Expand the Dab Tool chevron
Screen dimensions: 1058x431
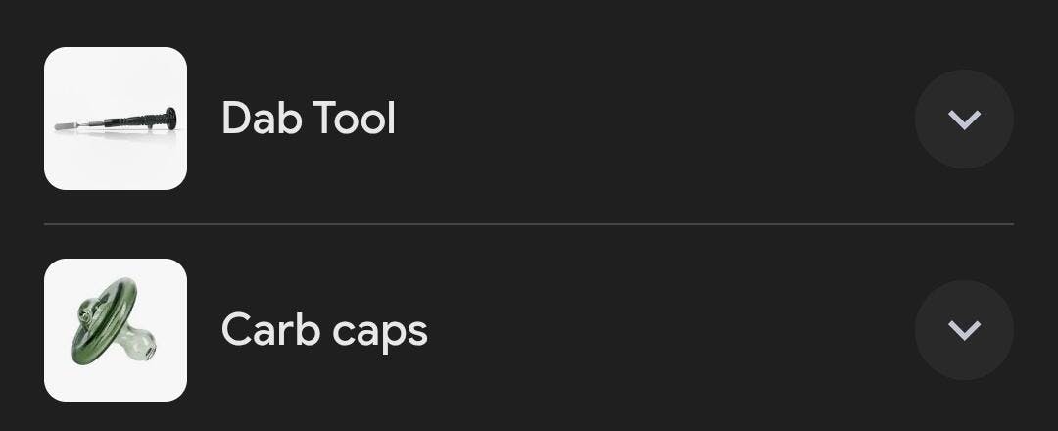(x=964, y=119)
